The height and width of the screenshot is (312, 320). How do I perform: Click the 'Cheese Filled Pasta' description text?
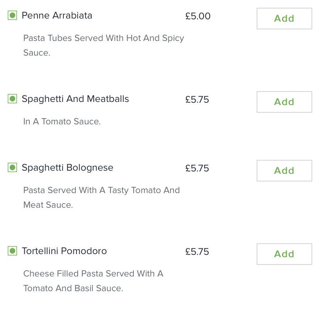point(93,281)
